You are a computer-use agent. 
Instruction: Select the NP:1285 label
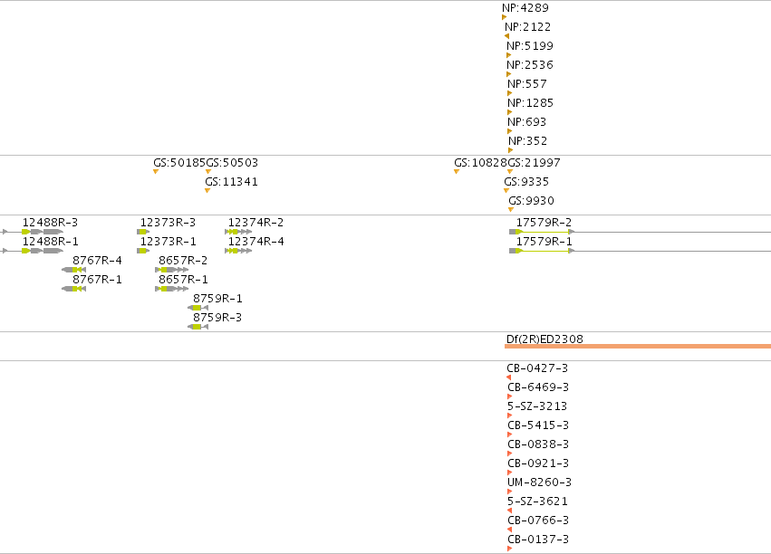[x=530, y=103]
